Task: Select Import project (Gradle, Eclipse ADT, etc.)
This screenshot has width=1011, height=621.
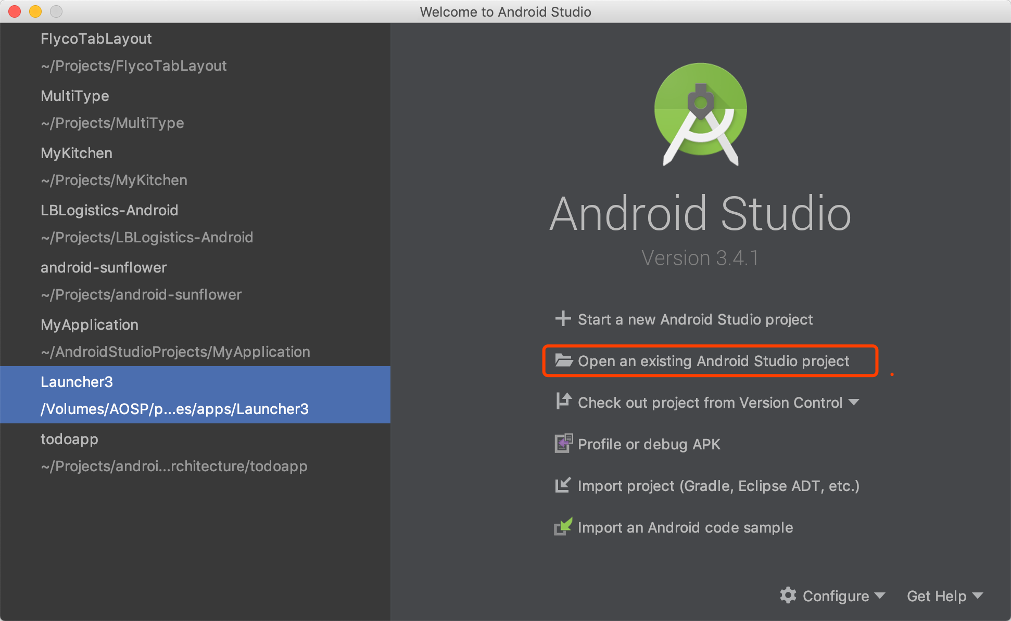Action: 718,486
